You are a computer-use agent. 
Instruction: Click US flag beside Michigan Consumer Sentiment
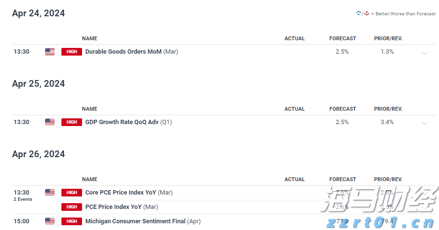[50, 221]
